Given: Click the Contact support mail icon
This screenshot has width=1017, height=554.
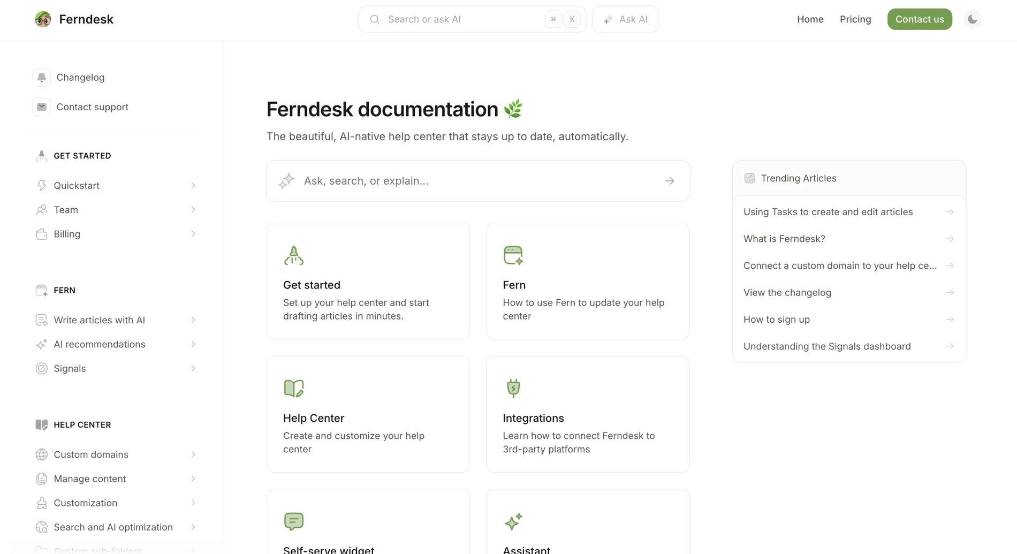Looking at the screenshot, I should [42, 107].
